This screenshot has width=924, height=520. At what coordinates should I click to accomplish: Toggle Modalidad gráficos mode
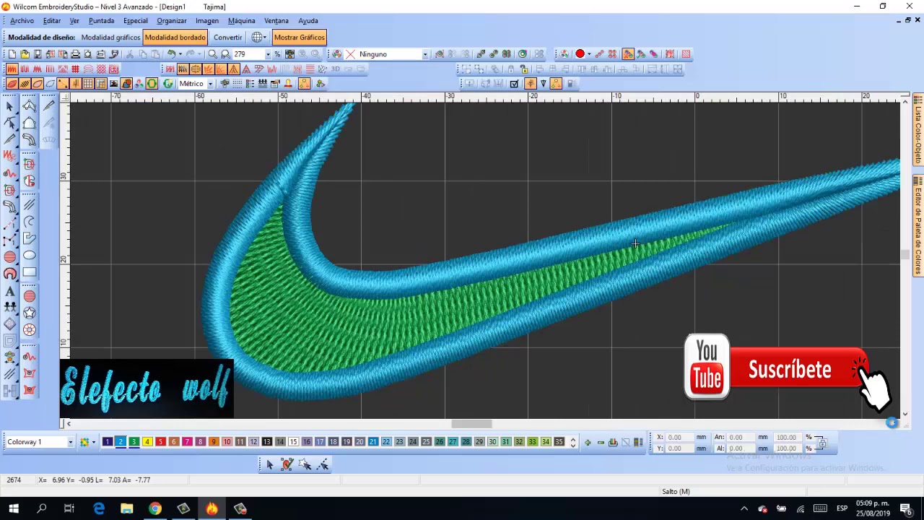click(110, 38)
